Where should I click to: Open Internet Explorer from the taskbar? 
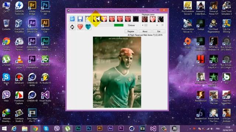14,129
